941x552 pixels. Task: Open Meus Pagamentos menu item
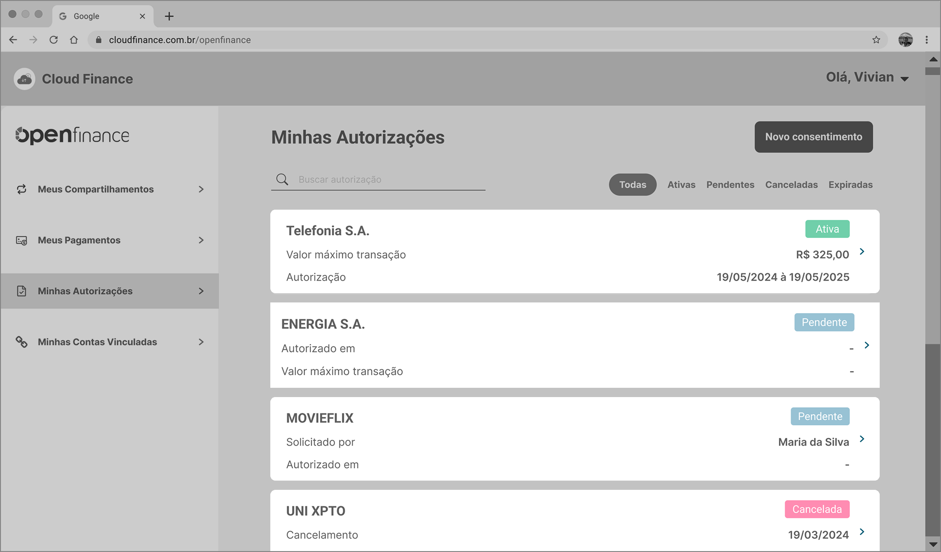click(110, 240)
